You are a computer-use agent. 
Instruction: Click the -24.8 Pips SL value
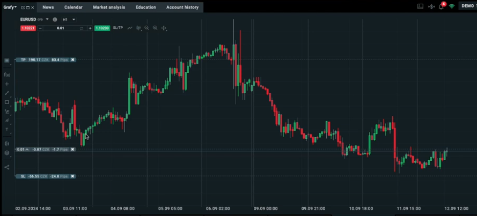59,176
